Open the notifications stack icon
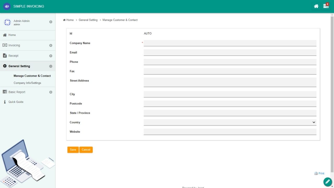Viewport: 334px width, 188px height. click(326, 6)
